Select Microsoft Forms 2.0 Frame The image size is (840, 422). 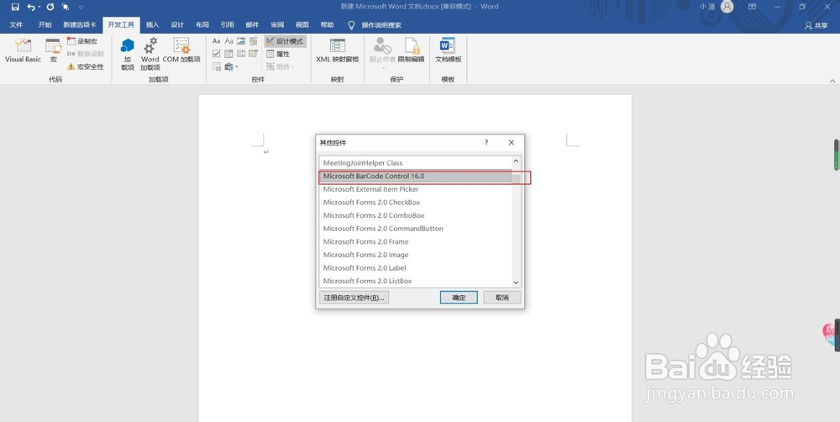coord(415,241)
